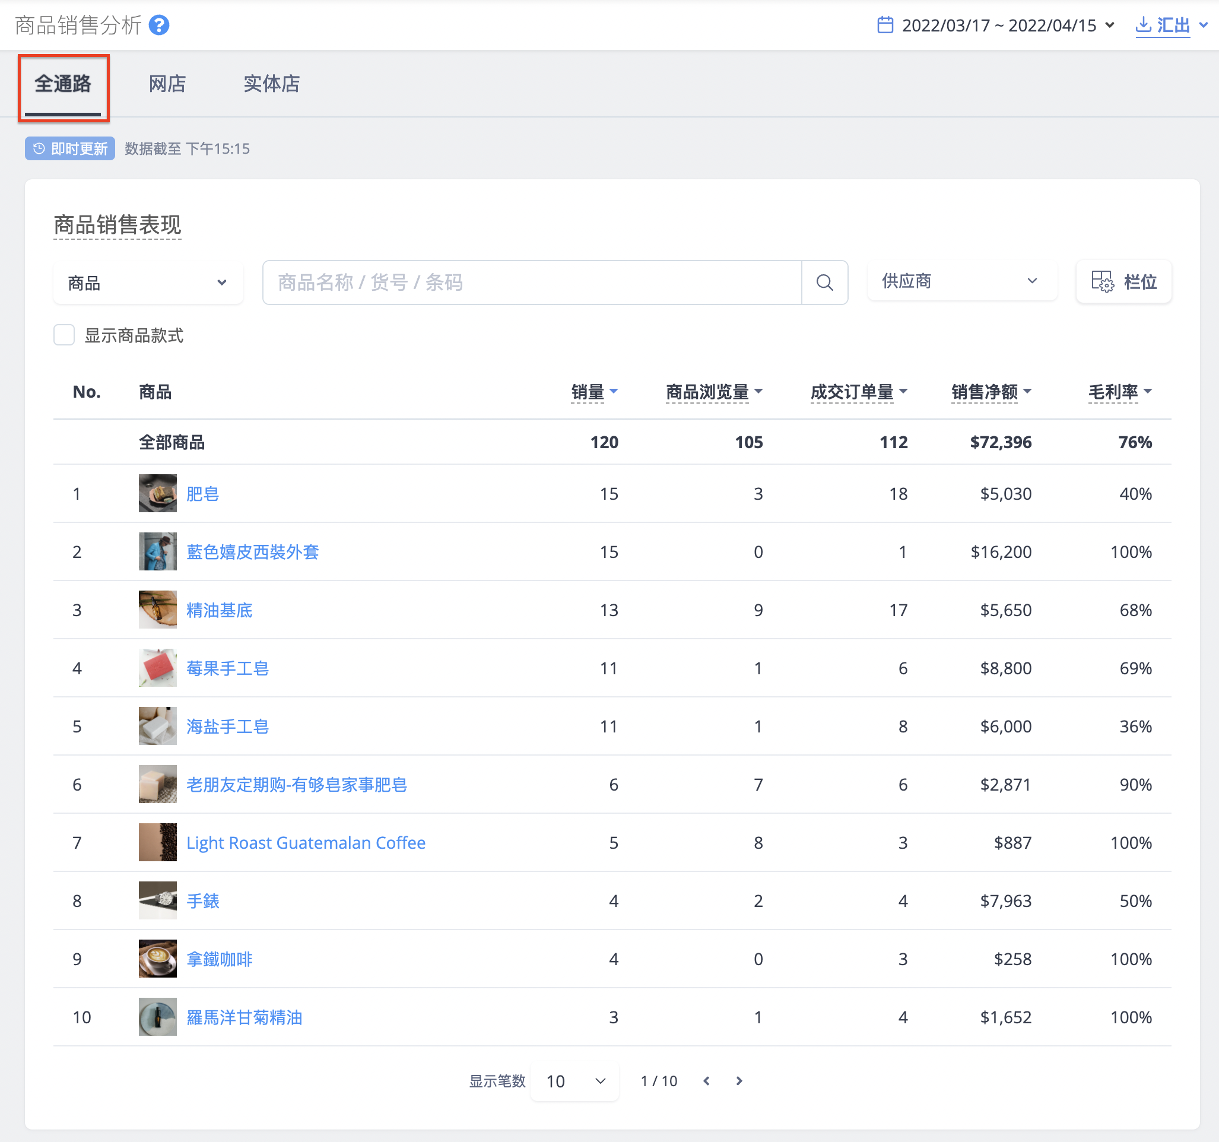Open the 海盐手工皂 product link
1219x1142 pixels.
(227, 726)
